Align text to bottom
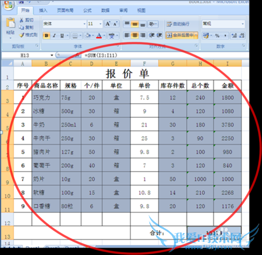262x255 pixels. pos(143,24)
